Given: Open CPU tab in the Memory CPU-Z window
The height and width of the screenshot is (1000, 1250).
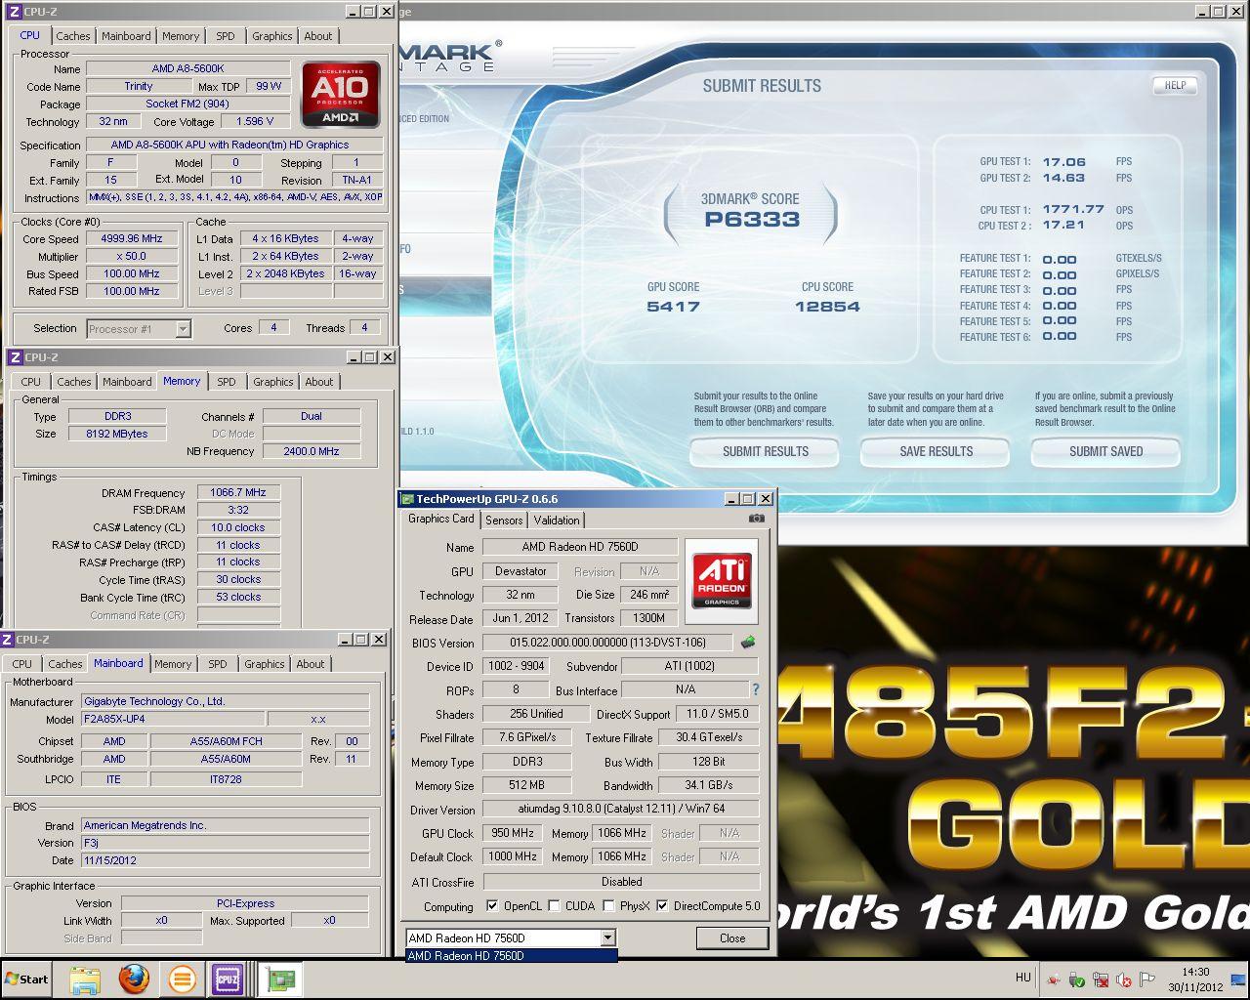Looking at the screenshot, I should tap(31, 382).
